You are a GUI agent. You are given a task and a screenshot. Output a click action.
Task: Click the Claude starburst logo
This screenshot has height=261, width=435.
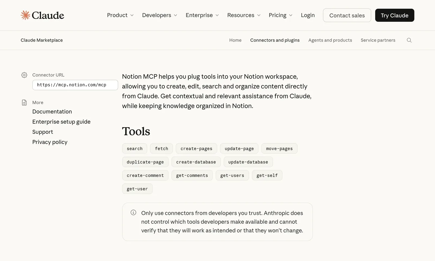tap(25, 15)
